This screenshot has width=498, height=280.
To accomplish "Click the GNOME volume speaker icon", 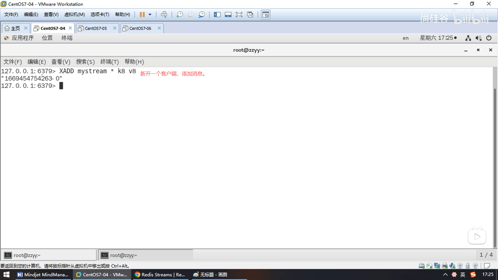I will point(478,38).
